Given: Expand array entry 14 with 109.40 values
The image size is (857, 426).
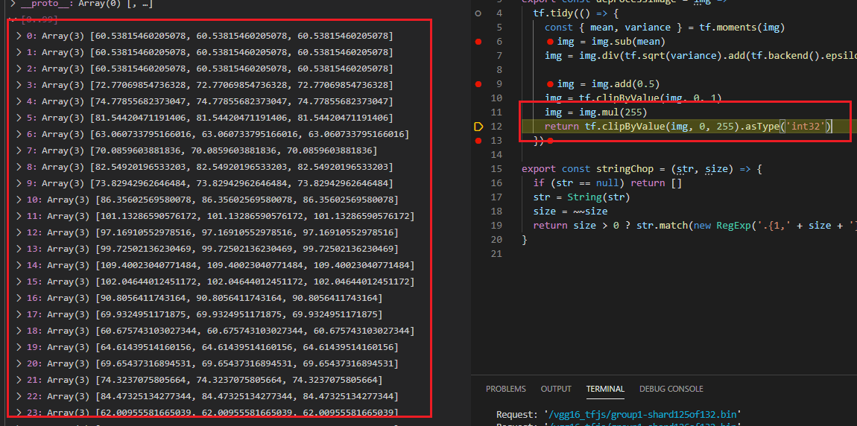Looking at the screenshot, I should [x=19, y=265].
